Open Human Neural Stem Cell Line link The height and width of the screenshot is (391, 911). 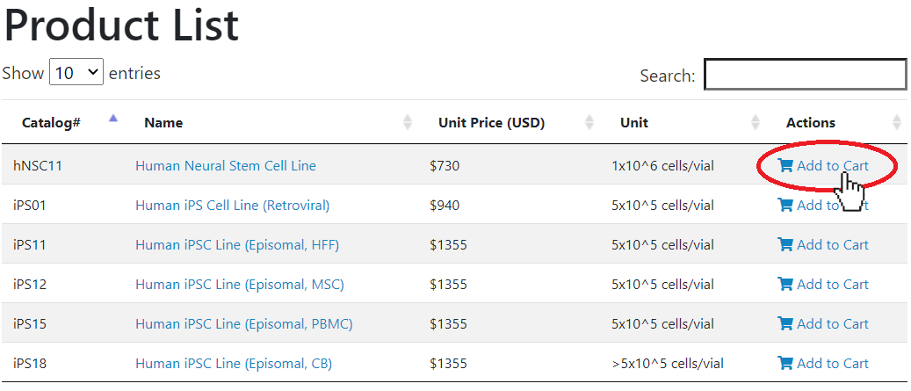tap(226, 166)
